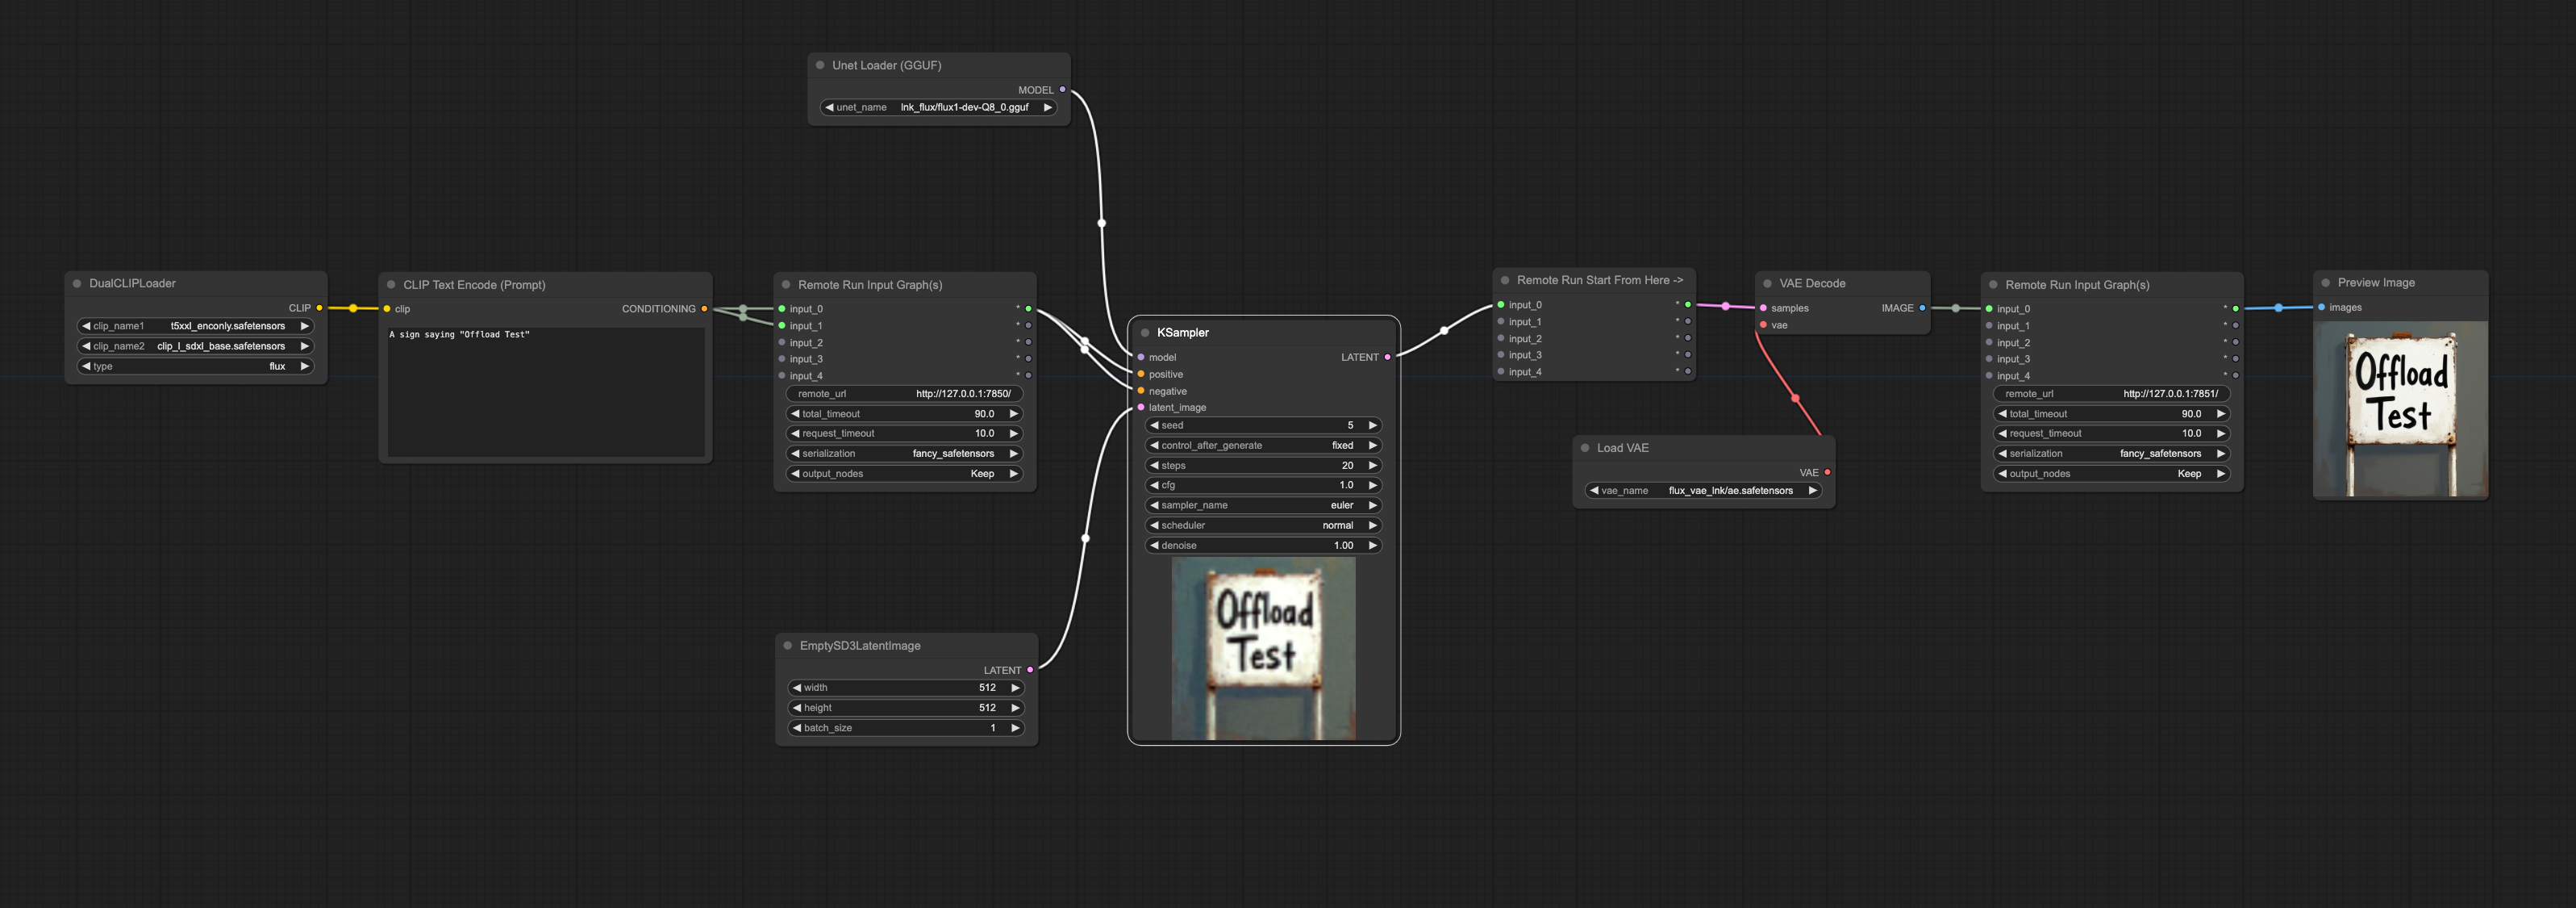Click the Remote Run Start From Here -> title
The width and height of the screenshot is (2576, 908).
pyautogui.click(x=1600, y=280)
